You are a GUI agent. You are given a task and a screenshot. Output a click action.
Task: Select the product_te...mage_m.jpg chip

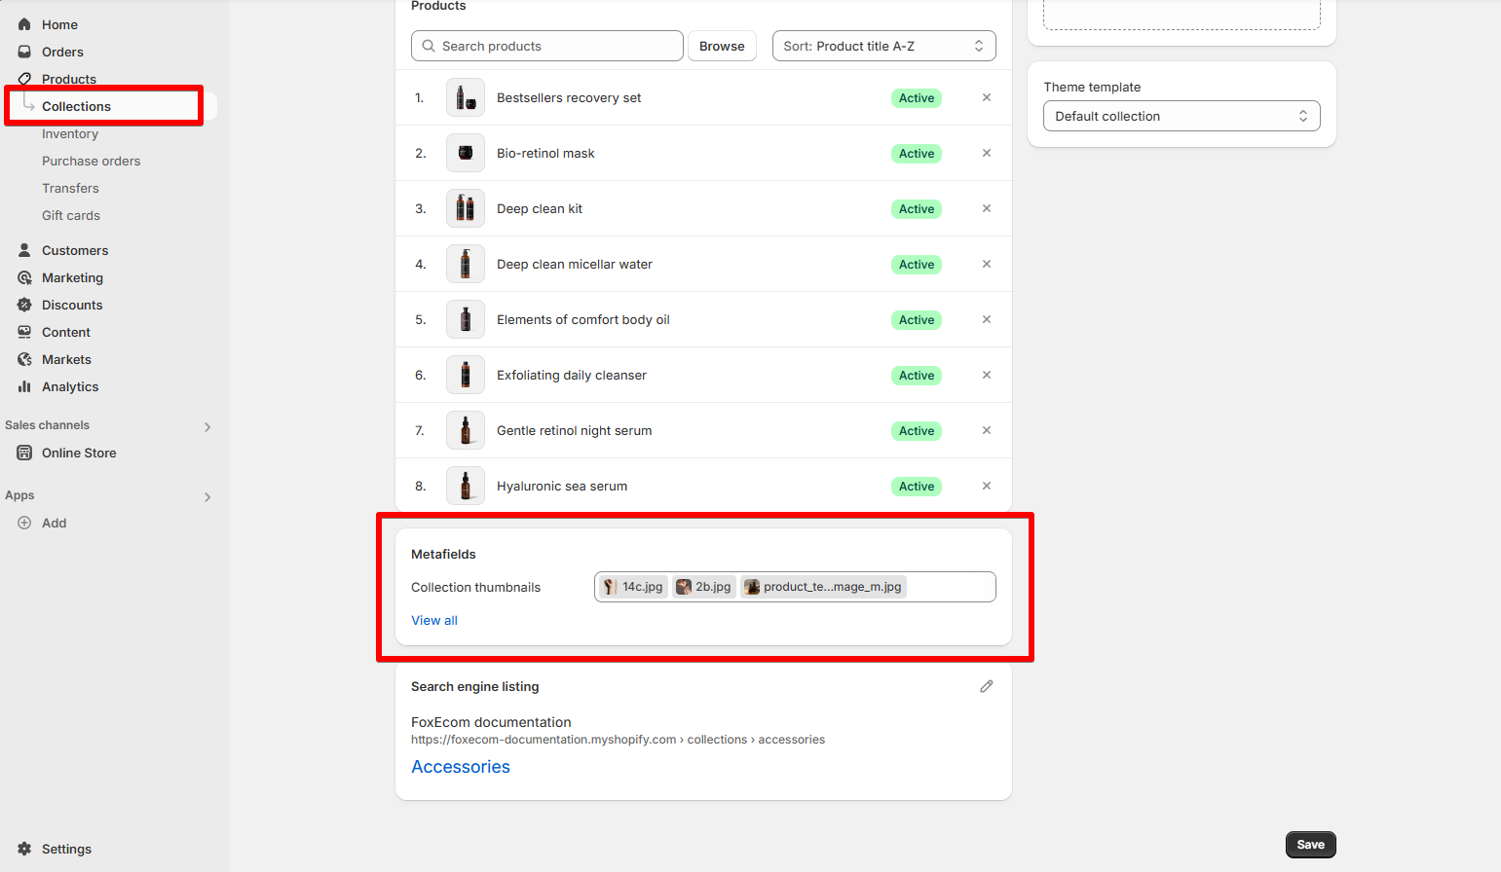click(x=823, y=587)
